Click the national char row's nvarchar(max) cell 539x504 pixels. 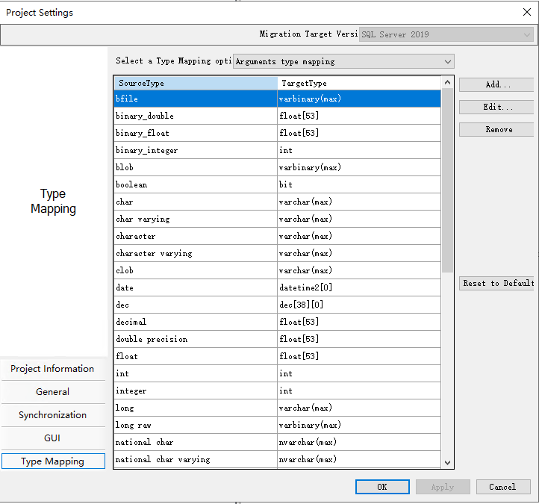(359, 442)
